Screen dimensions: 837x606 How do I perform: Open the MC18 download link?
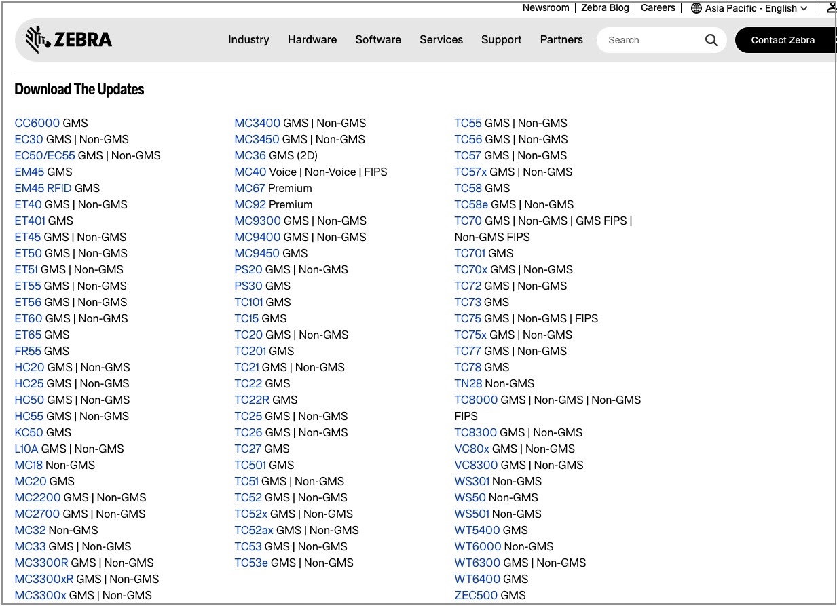(29, 465)
